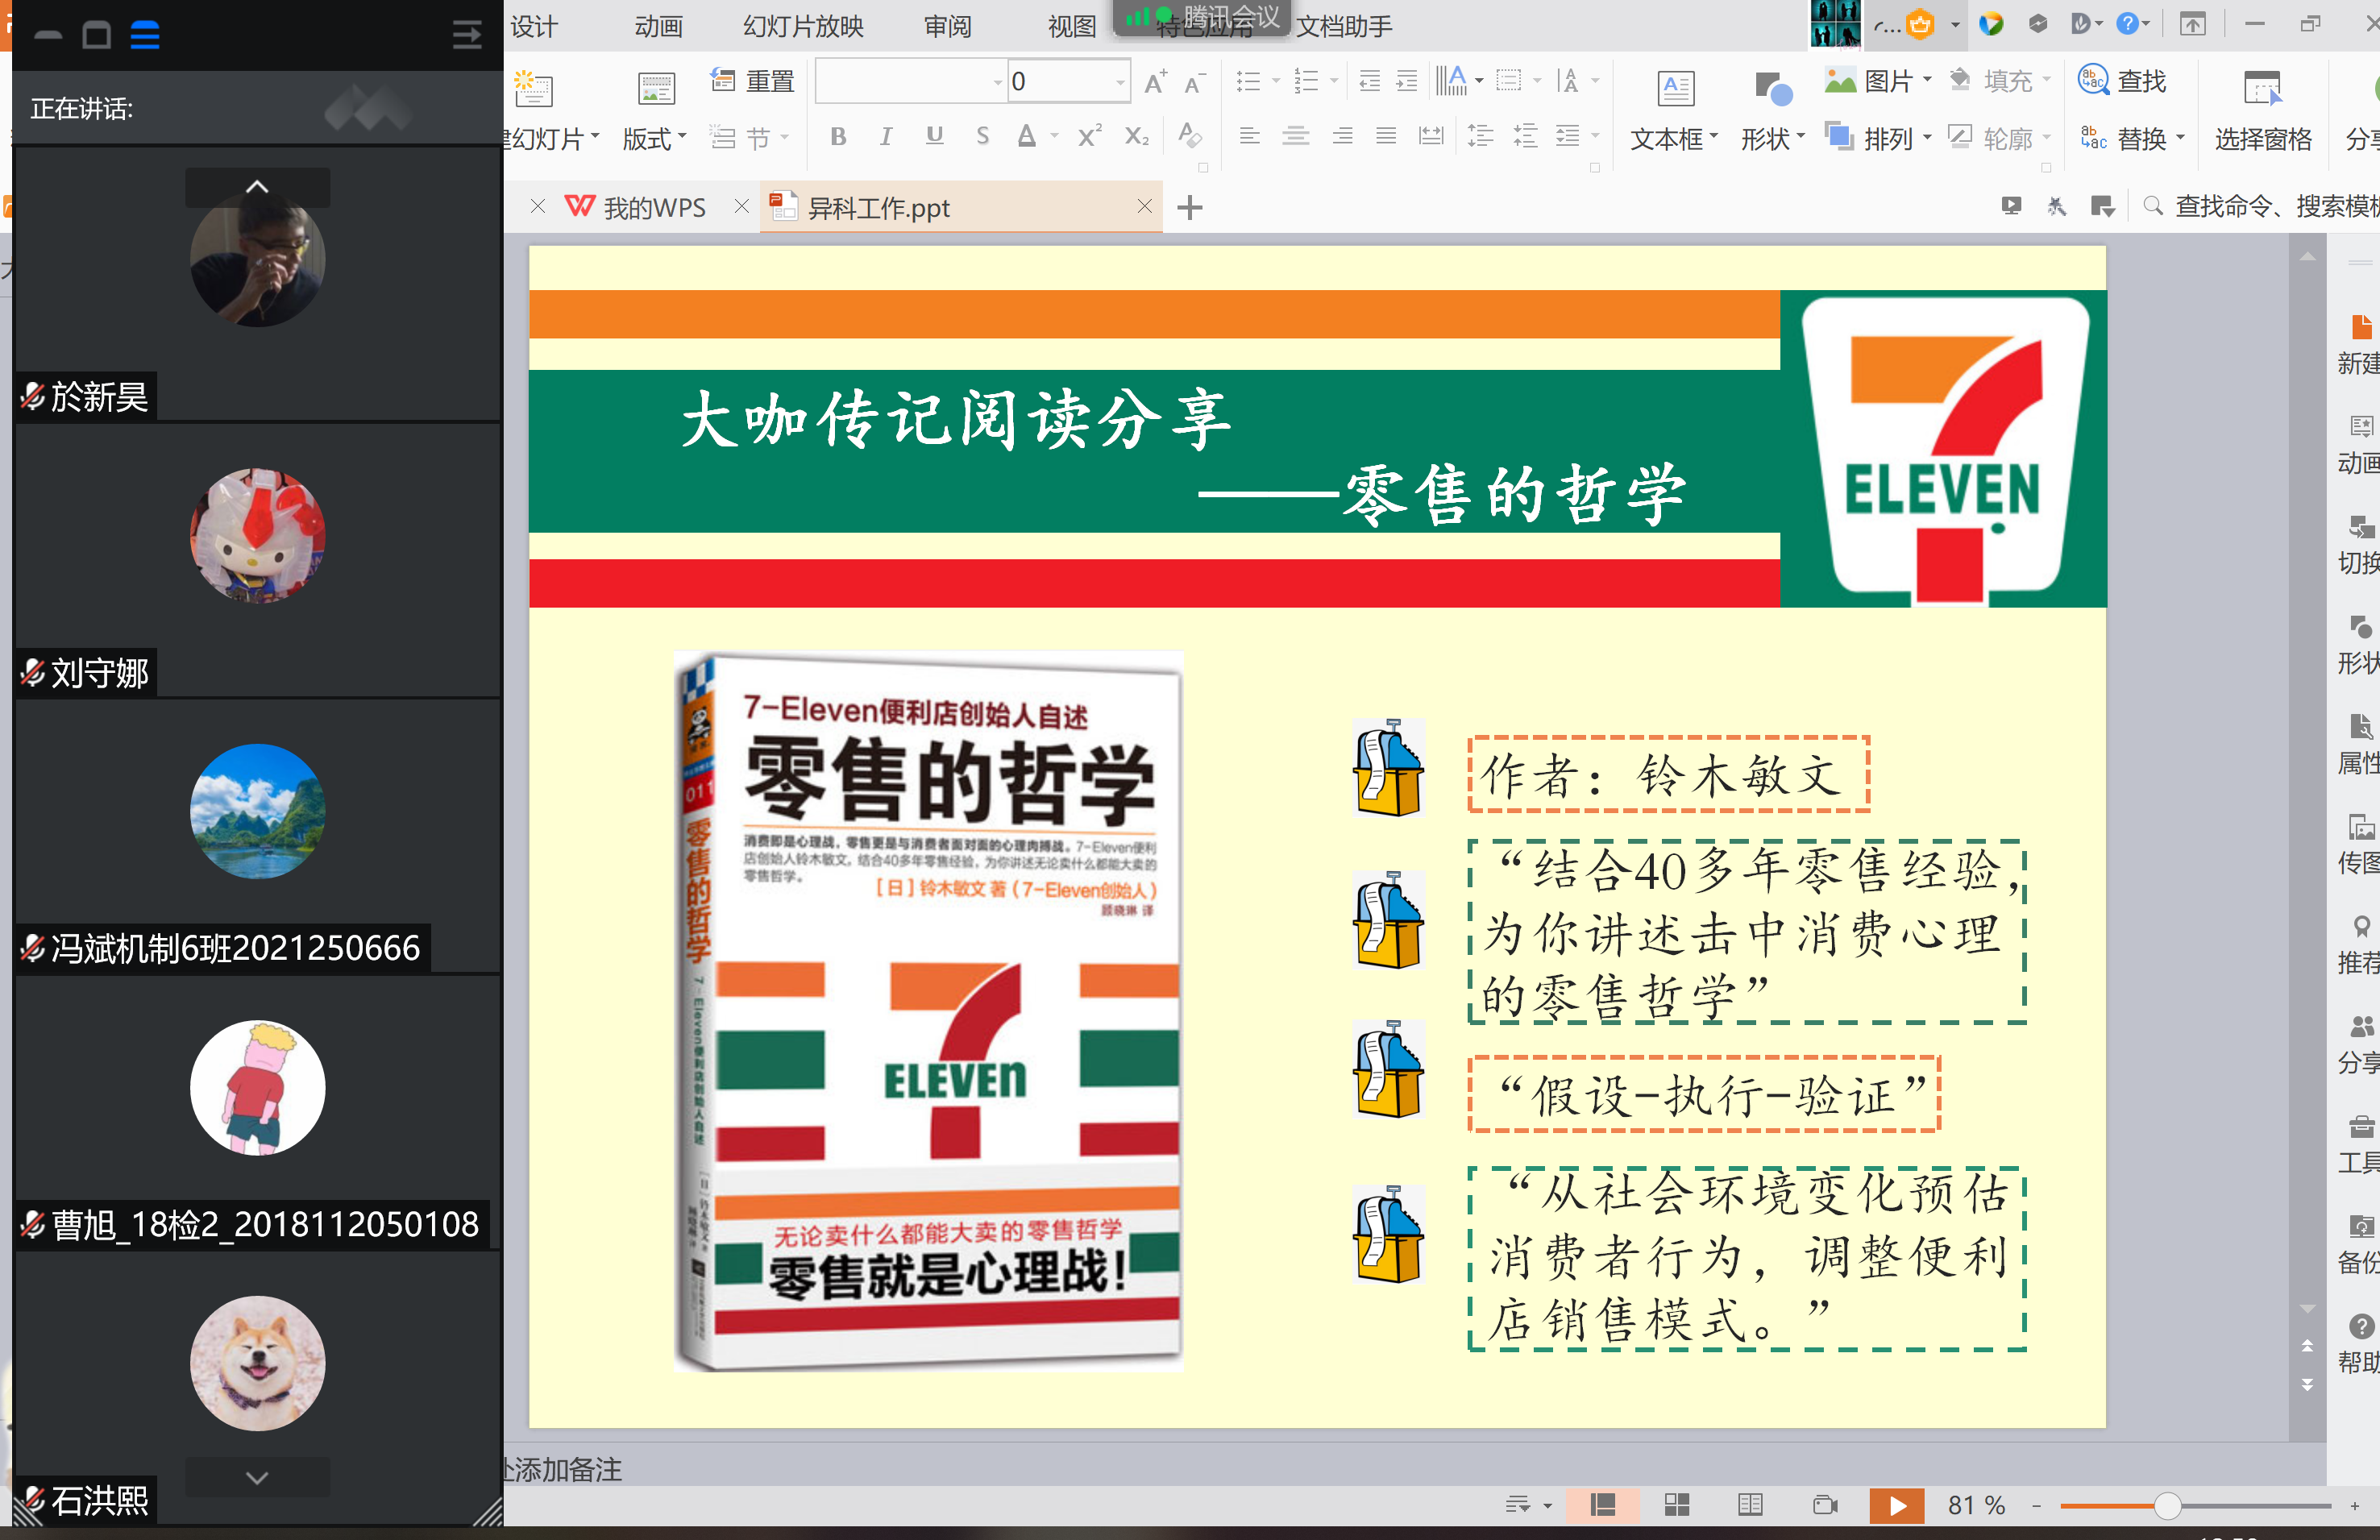Toggle bold formatting
This screenshot has height=1540, width=2380.
(838, 138)
